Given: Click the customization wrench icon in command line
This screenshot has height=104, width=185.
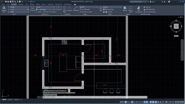Looking at the screenshot, I should (x=41, y=97).
